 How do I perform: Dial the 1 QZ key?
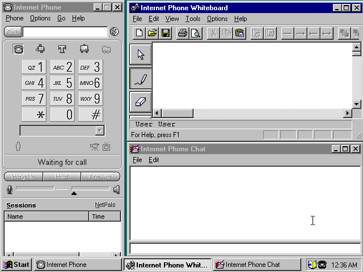pyautogui.click(x=34, y=67)
